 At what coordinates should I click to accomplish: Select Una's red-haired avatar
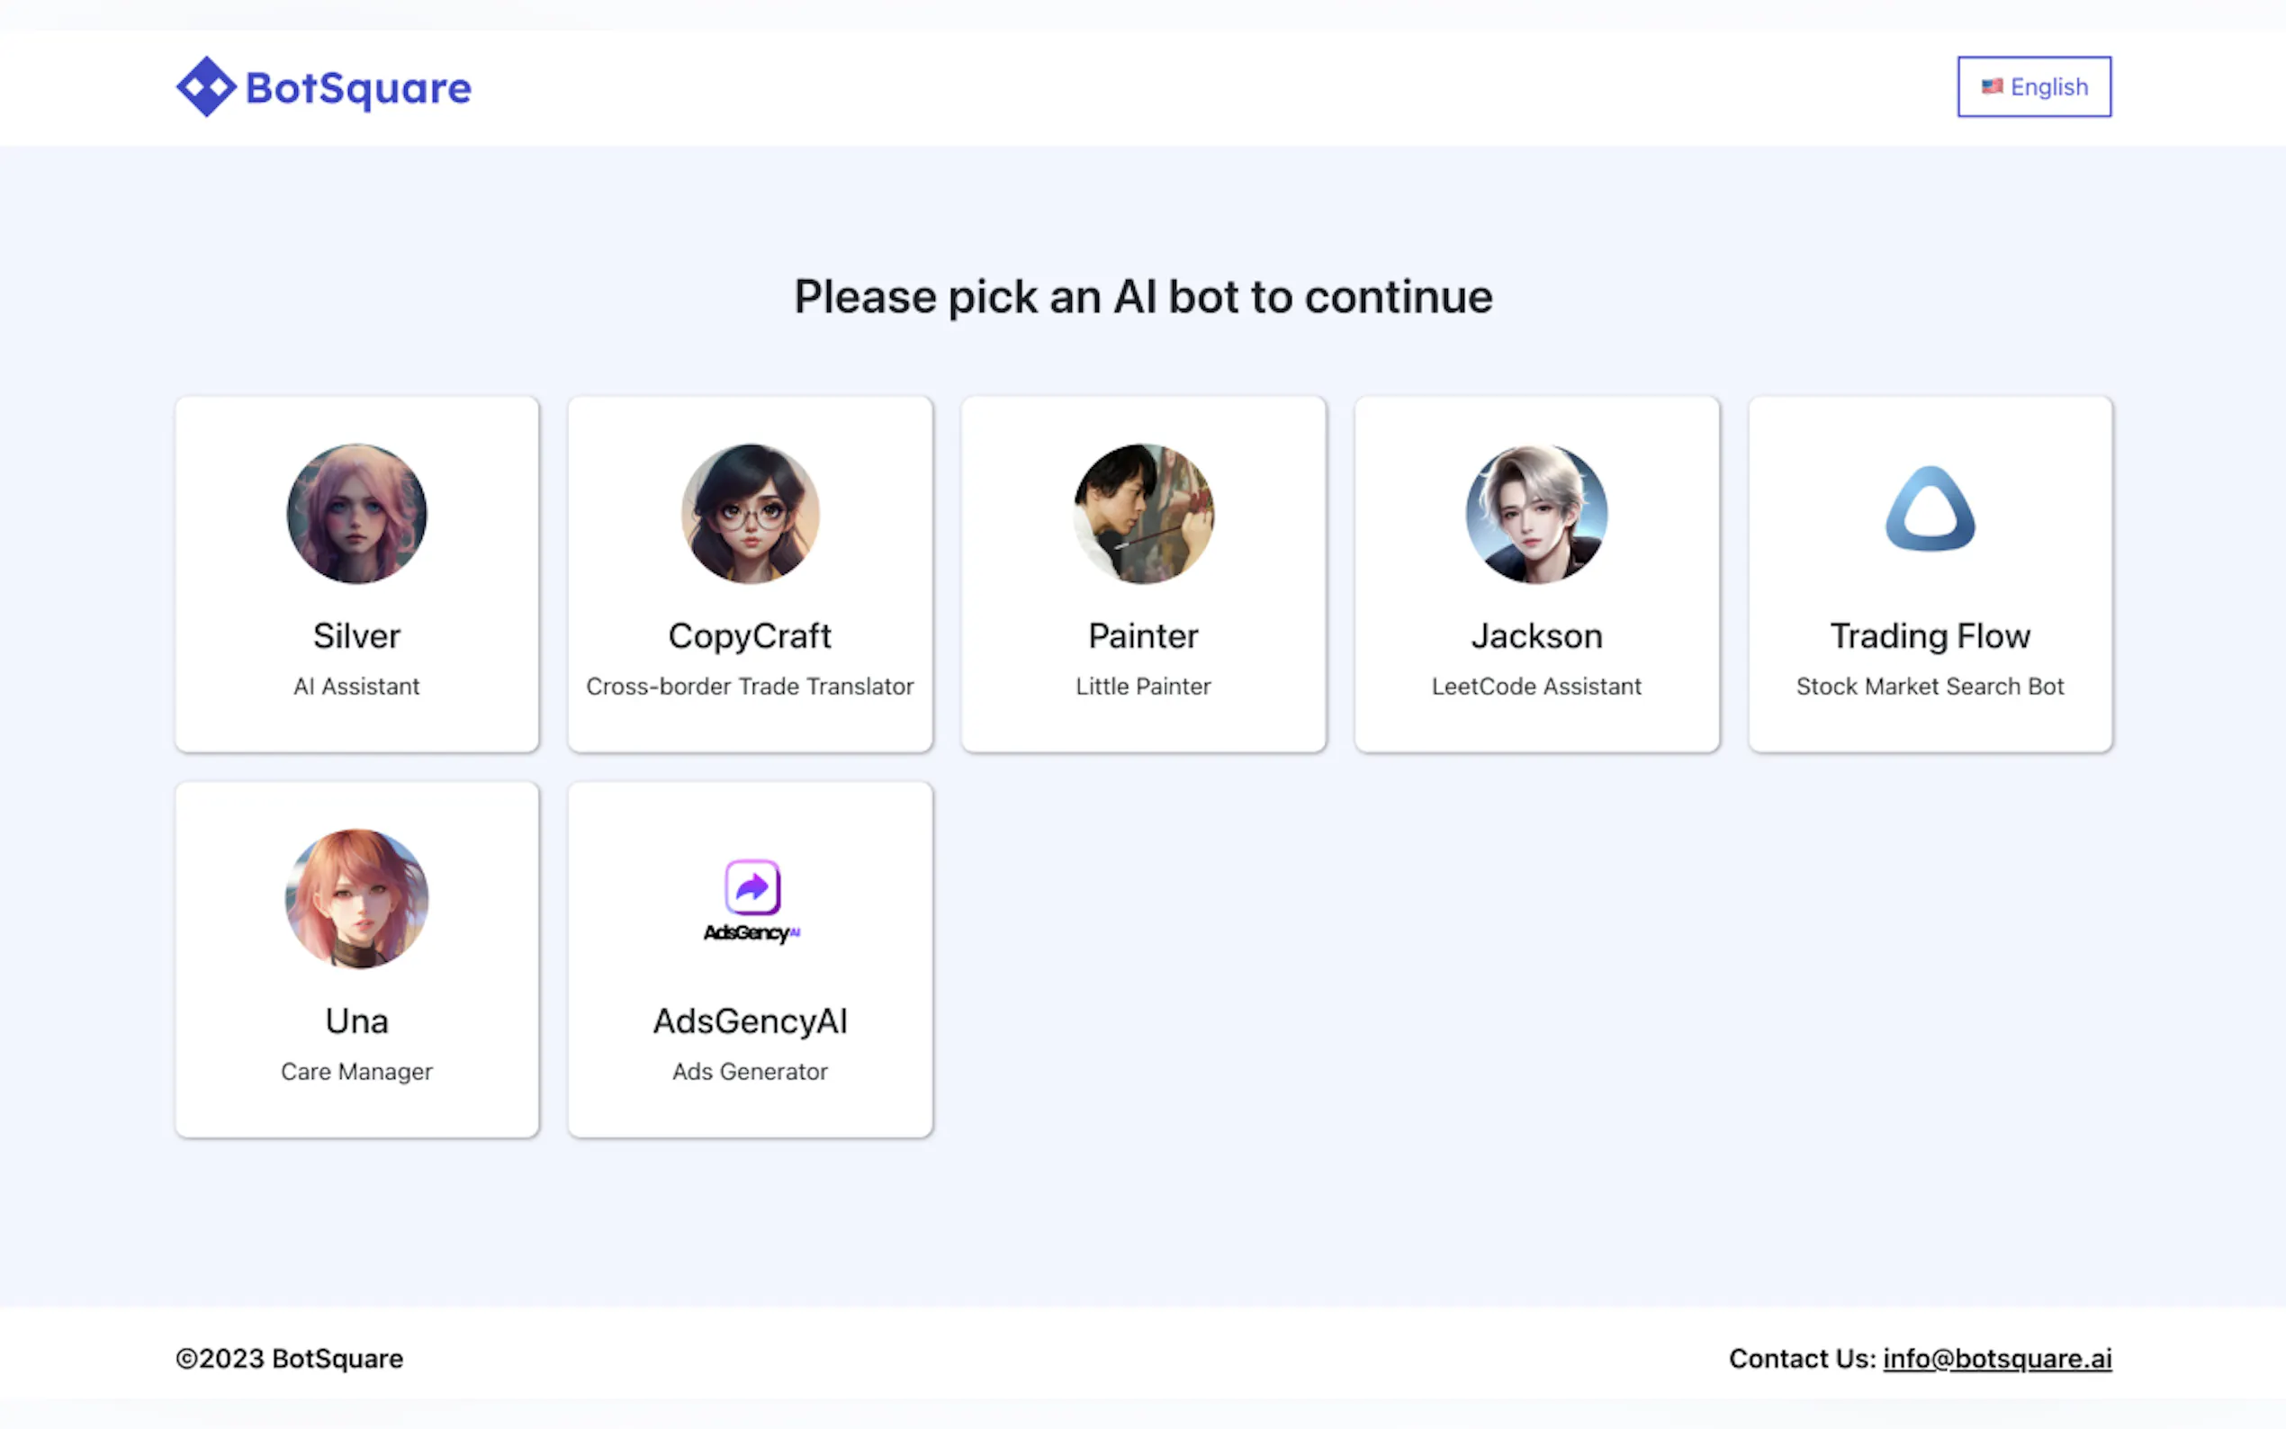[356, 899]
